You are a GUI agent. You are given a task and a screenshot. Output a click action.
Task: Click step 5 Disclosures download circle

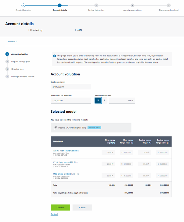tap(169, 5)
